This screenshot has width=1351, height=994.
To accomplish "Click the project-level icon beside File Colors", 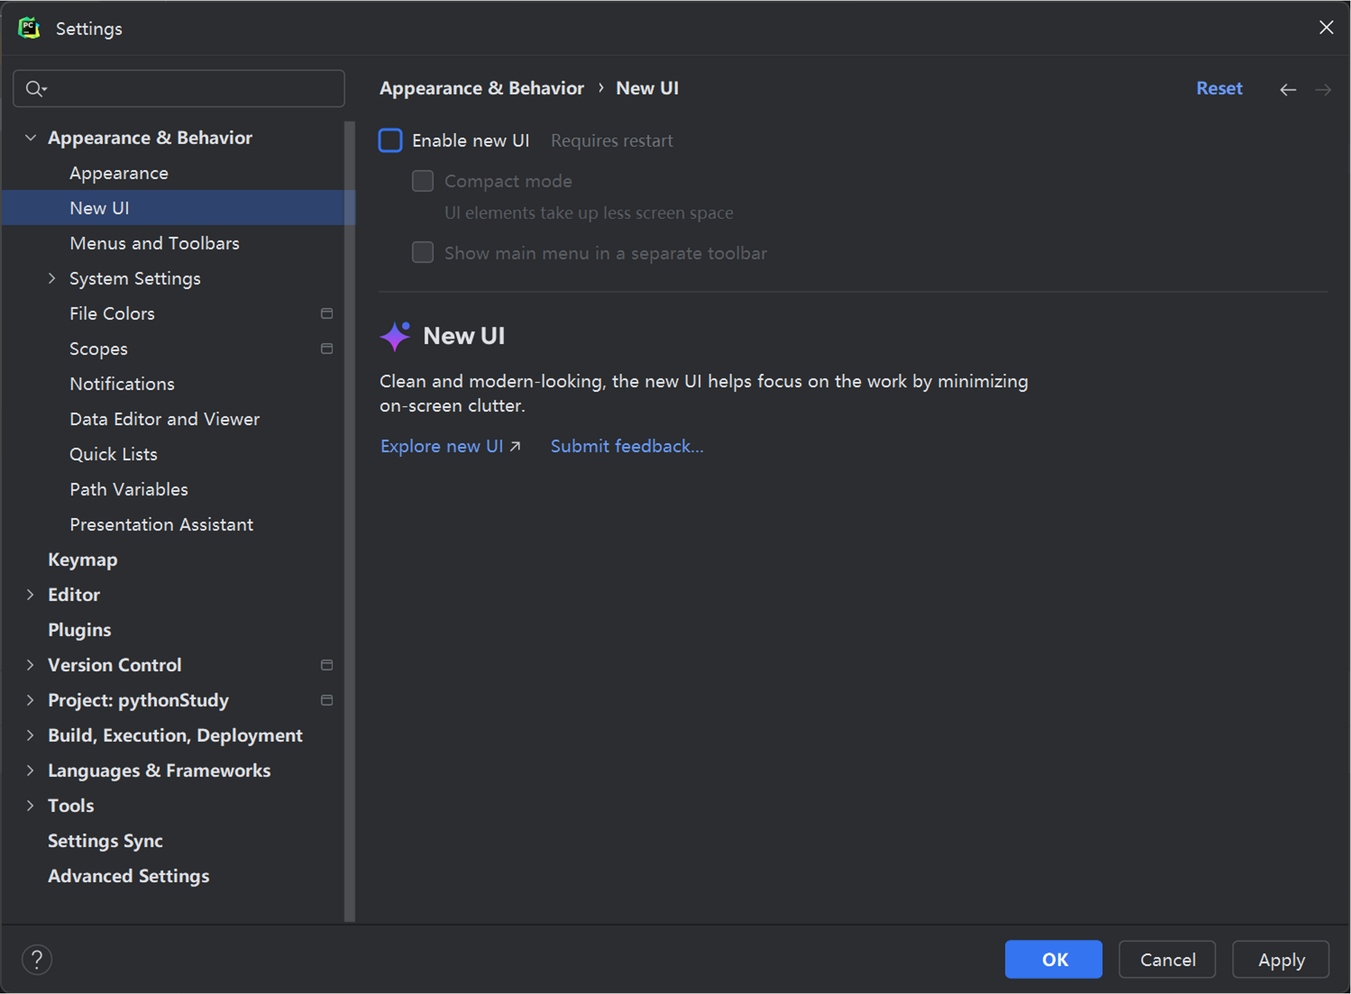I will [327, 314].
